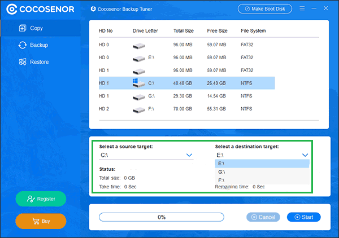Click the green Register button
339x238 pixels.
[x=41, y=199]
